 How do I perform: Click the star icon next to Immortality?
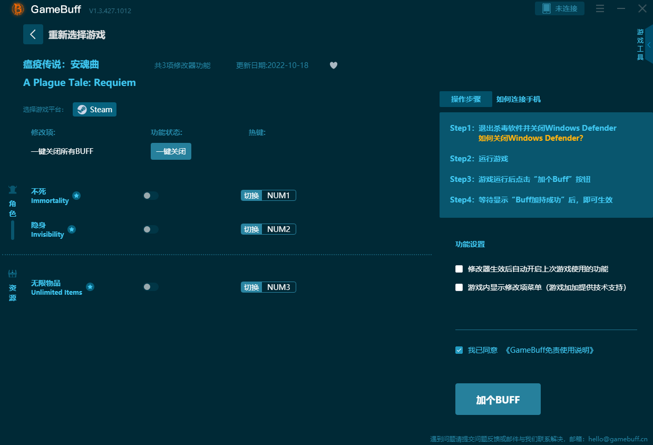[76, 196]
